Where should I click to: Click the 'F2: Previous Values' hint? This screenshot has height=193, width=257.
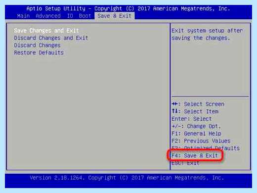201,141
